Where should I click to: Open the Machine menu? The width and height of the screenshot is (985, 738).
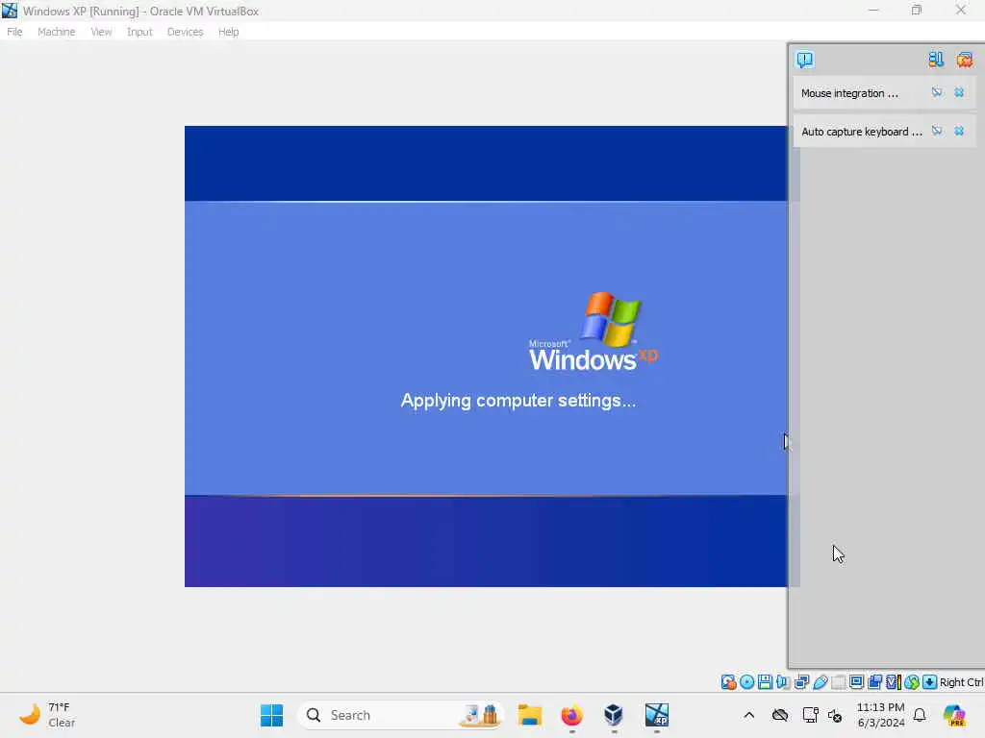click(56, 32)
